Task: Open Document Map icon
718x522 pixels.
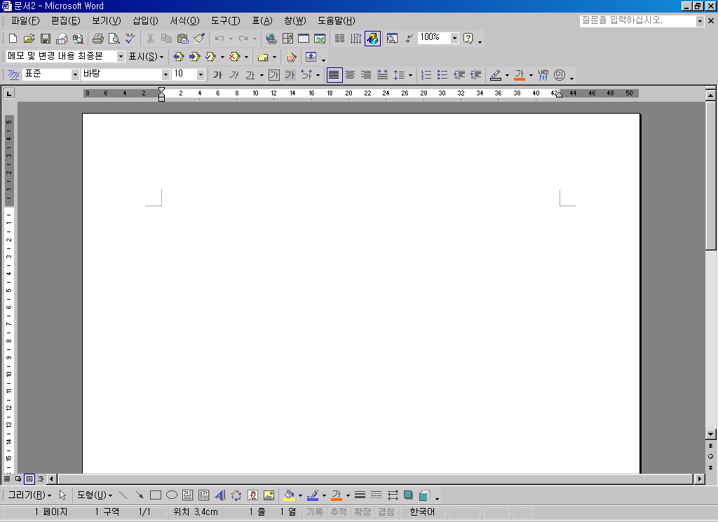Action: click(x=392, y=39)
